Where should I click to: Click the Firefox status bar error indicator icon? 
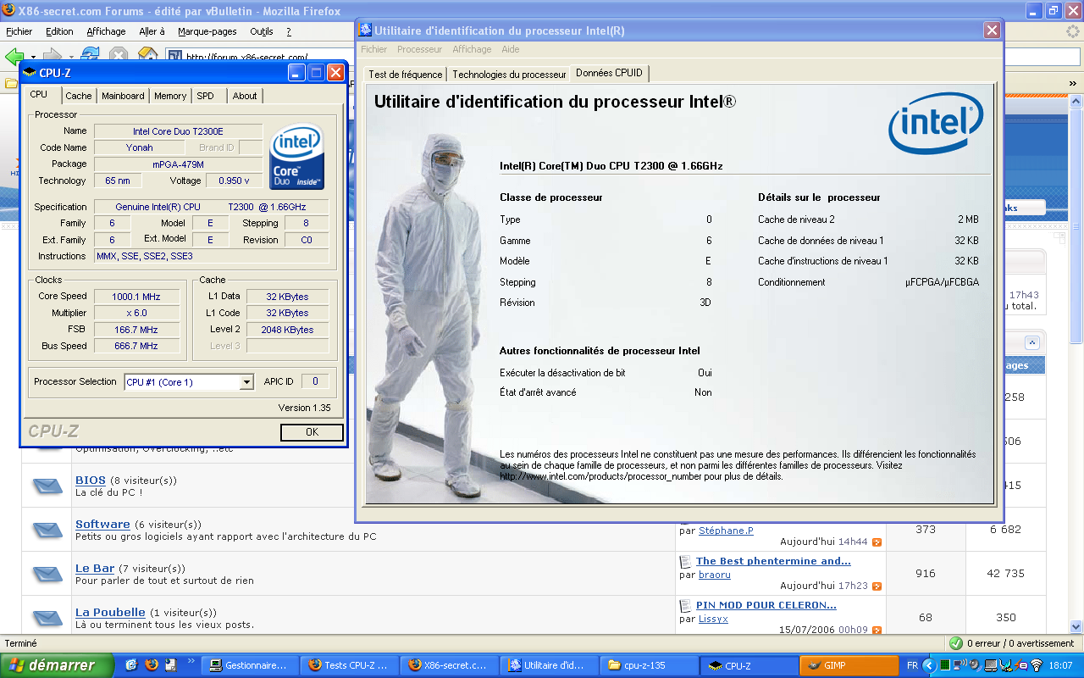click(x=956, y=643)
